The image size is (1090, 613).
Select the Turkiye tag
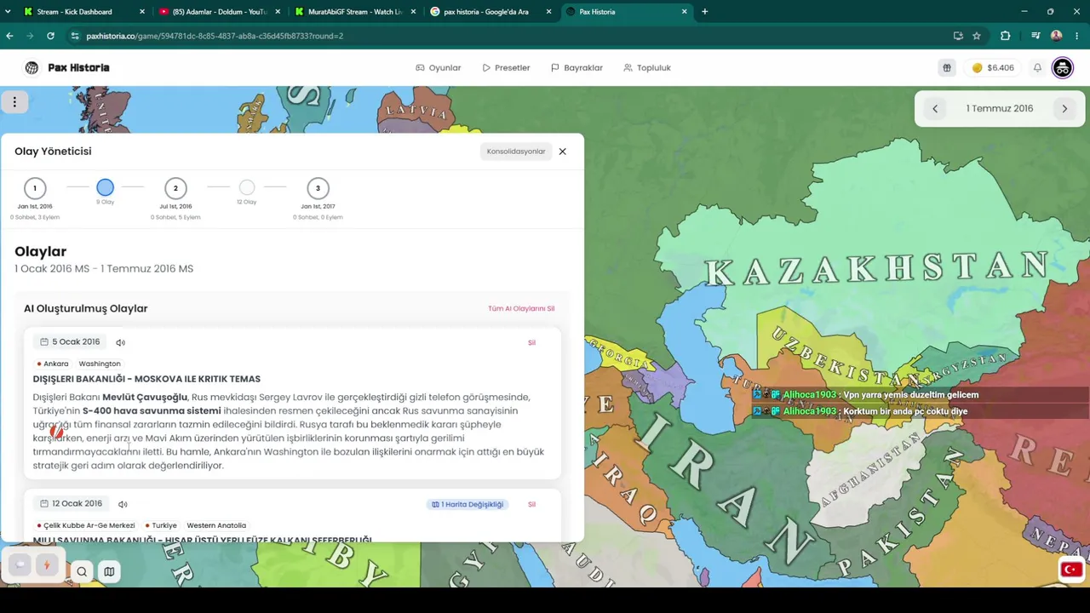coord(161,525)
